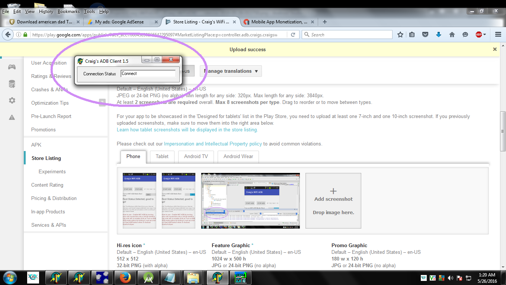Close the Store Listing browser tab
This screenshot has width=506, height=285.
[234, 22]
